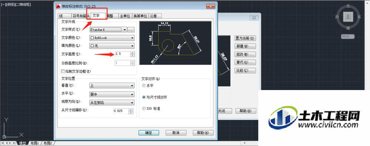Go to the 公差 tab
The image size is (370, 146).
pyautogui.click(x=155, y=16)
